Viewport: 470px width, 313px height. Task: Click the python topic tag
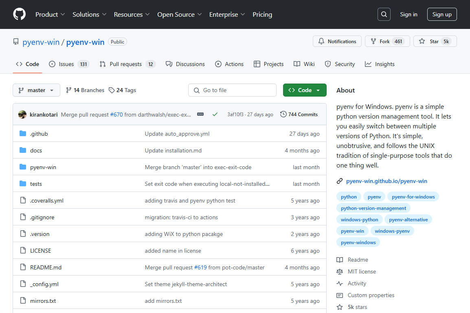pyautogui.click(x=349, y=197)
